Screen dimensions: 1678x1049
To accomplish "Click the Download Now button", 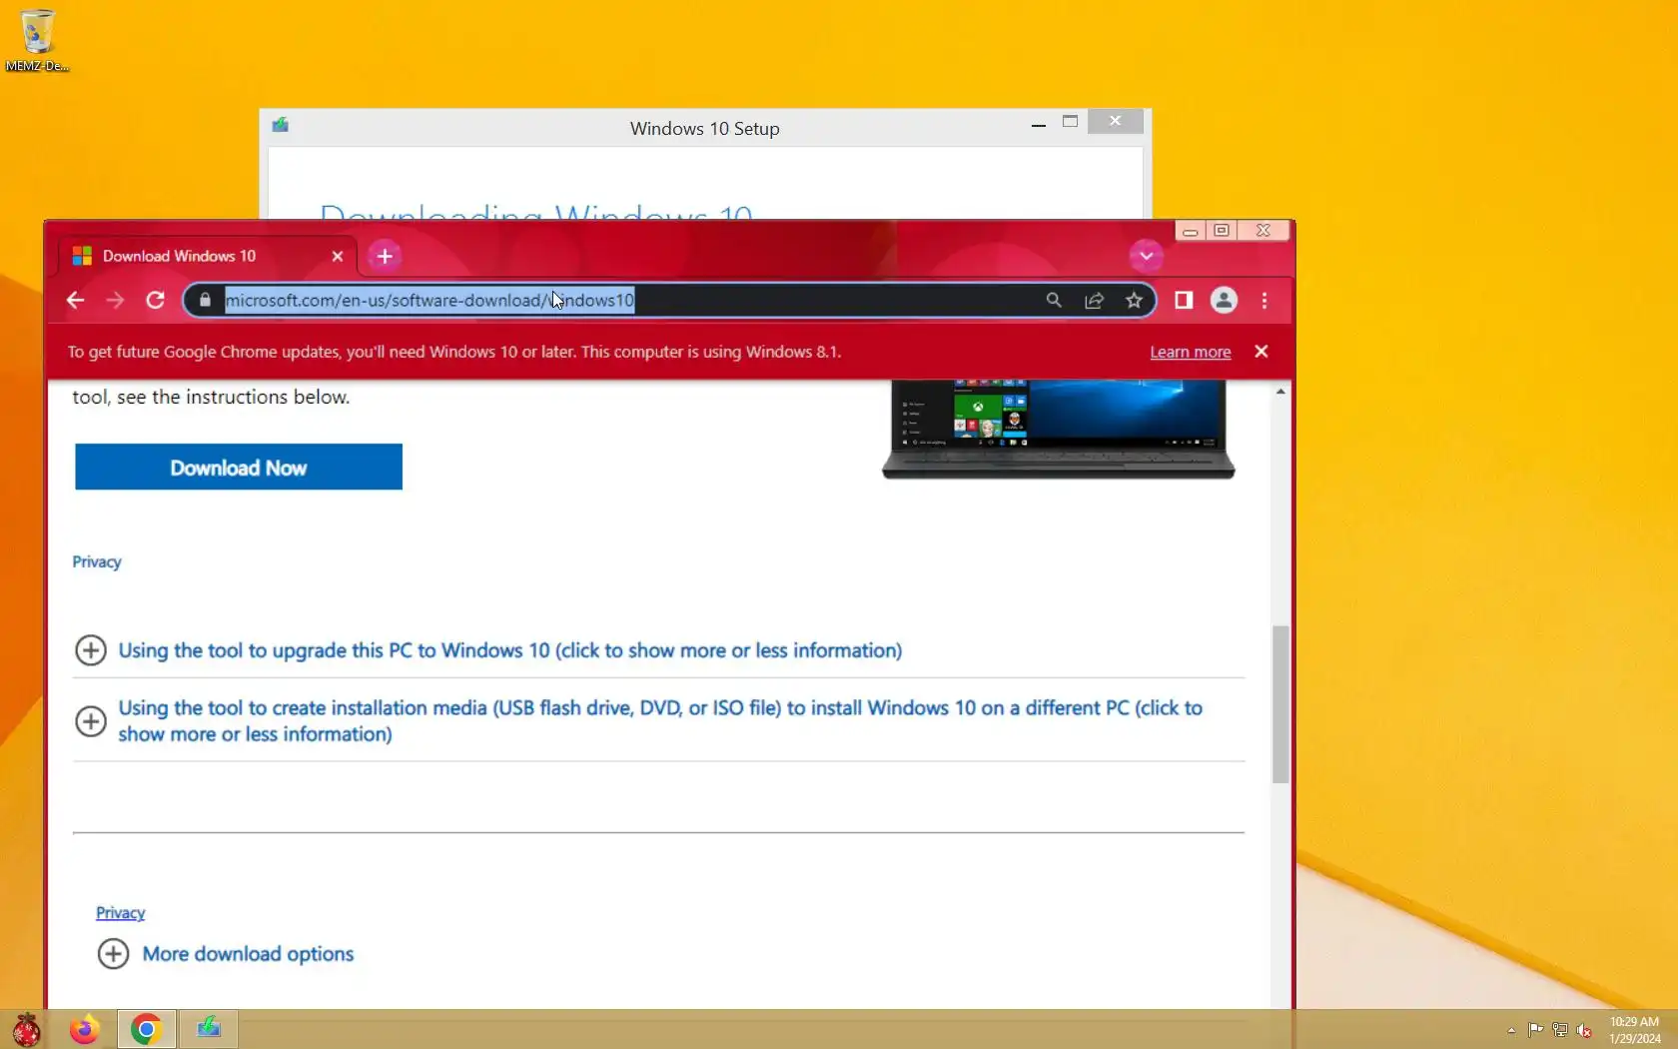I will click(239, 468).
